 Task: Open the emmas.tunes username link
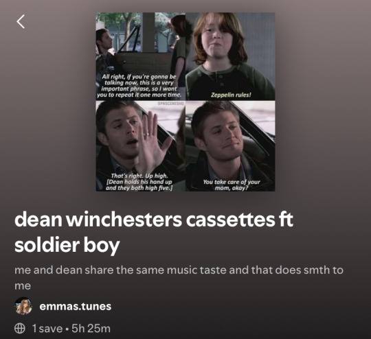tap(76, 306)
